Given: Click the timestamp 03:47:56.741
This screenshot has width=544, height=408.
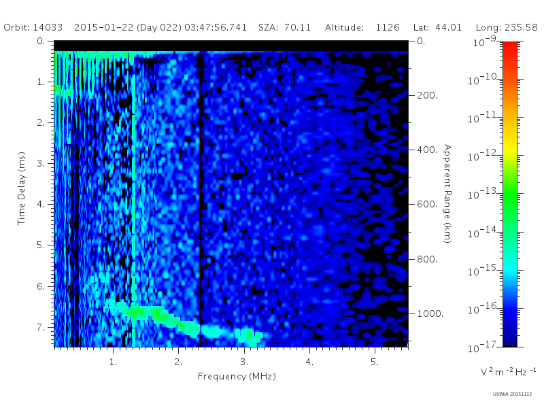Looking at the screenshot, I should pos(216,27).
